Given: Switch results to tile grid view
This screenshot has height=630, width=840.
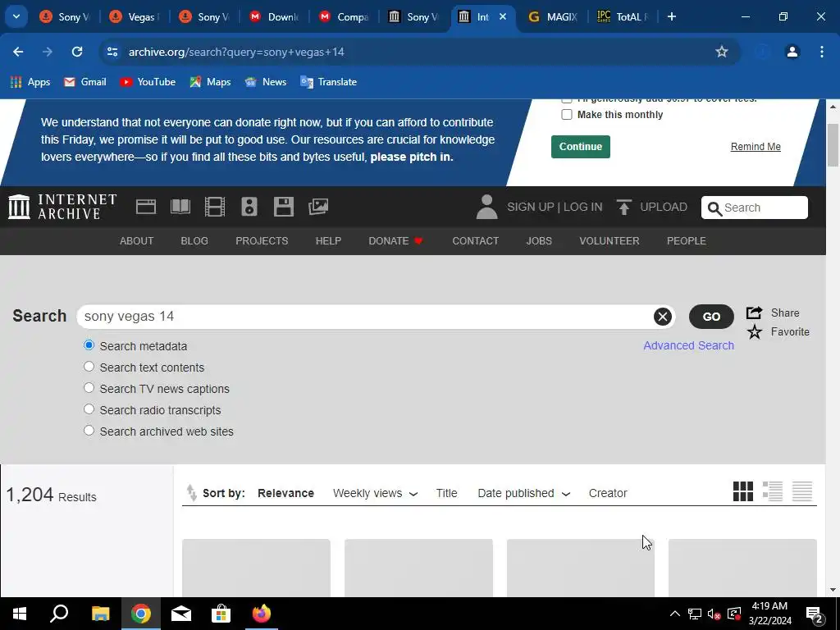Looking at the screenshot, I should (743, 491).
